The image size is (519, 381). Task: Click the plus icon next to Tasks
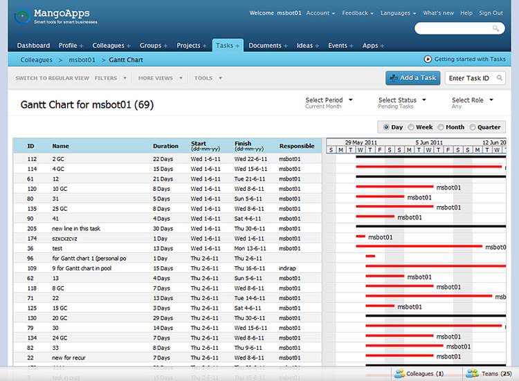coord(237,46)
